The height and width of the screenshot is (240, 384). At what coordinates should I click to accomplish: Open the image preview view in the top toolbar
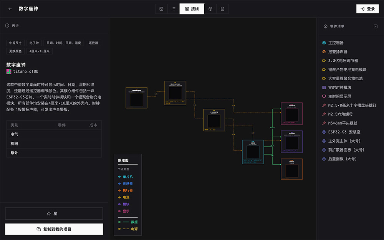pos(161,8)
